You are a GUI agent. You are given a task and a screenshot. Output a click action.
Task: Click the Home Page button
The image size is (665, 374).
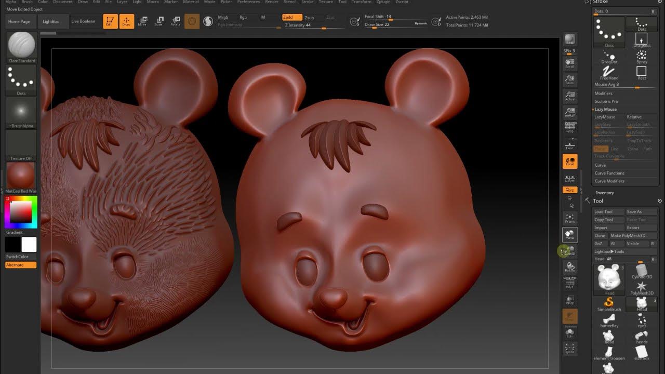coord(19,21)
